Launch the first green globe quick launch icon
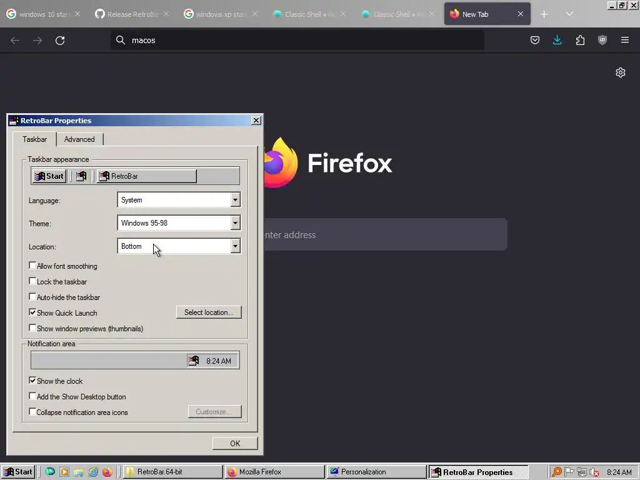The width and height of the screenshot is (640, 480). click(50, 472)
